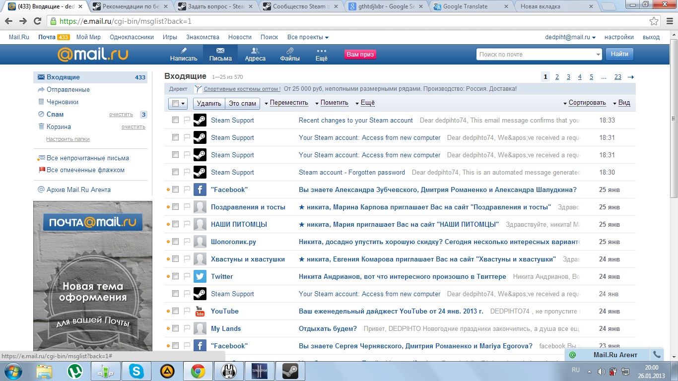Open Новости in the top navigation

[240, 37]
